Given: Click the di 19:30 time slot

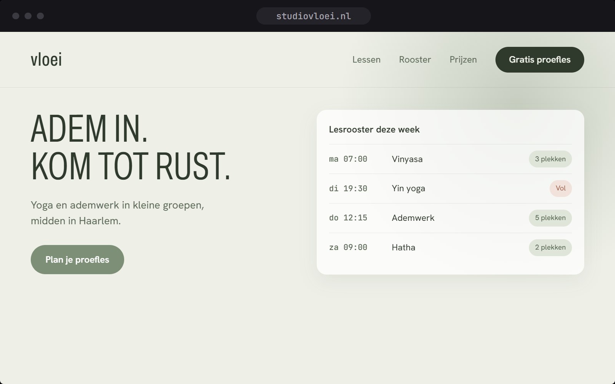Looking at the screenshot, I should 348,189.
